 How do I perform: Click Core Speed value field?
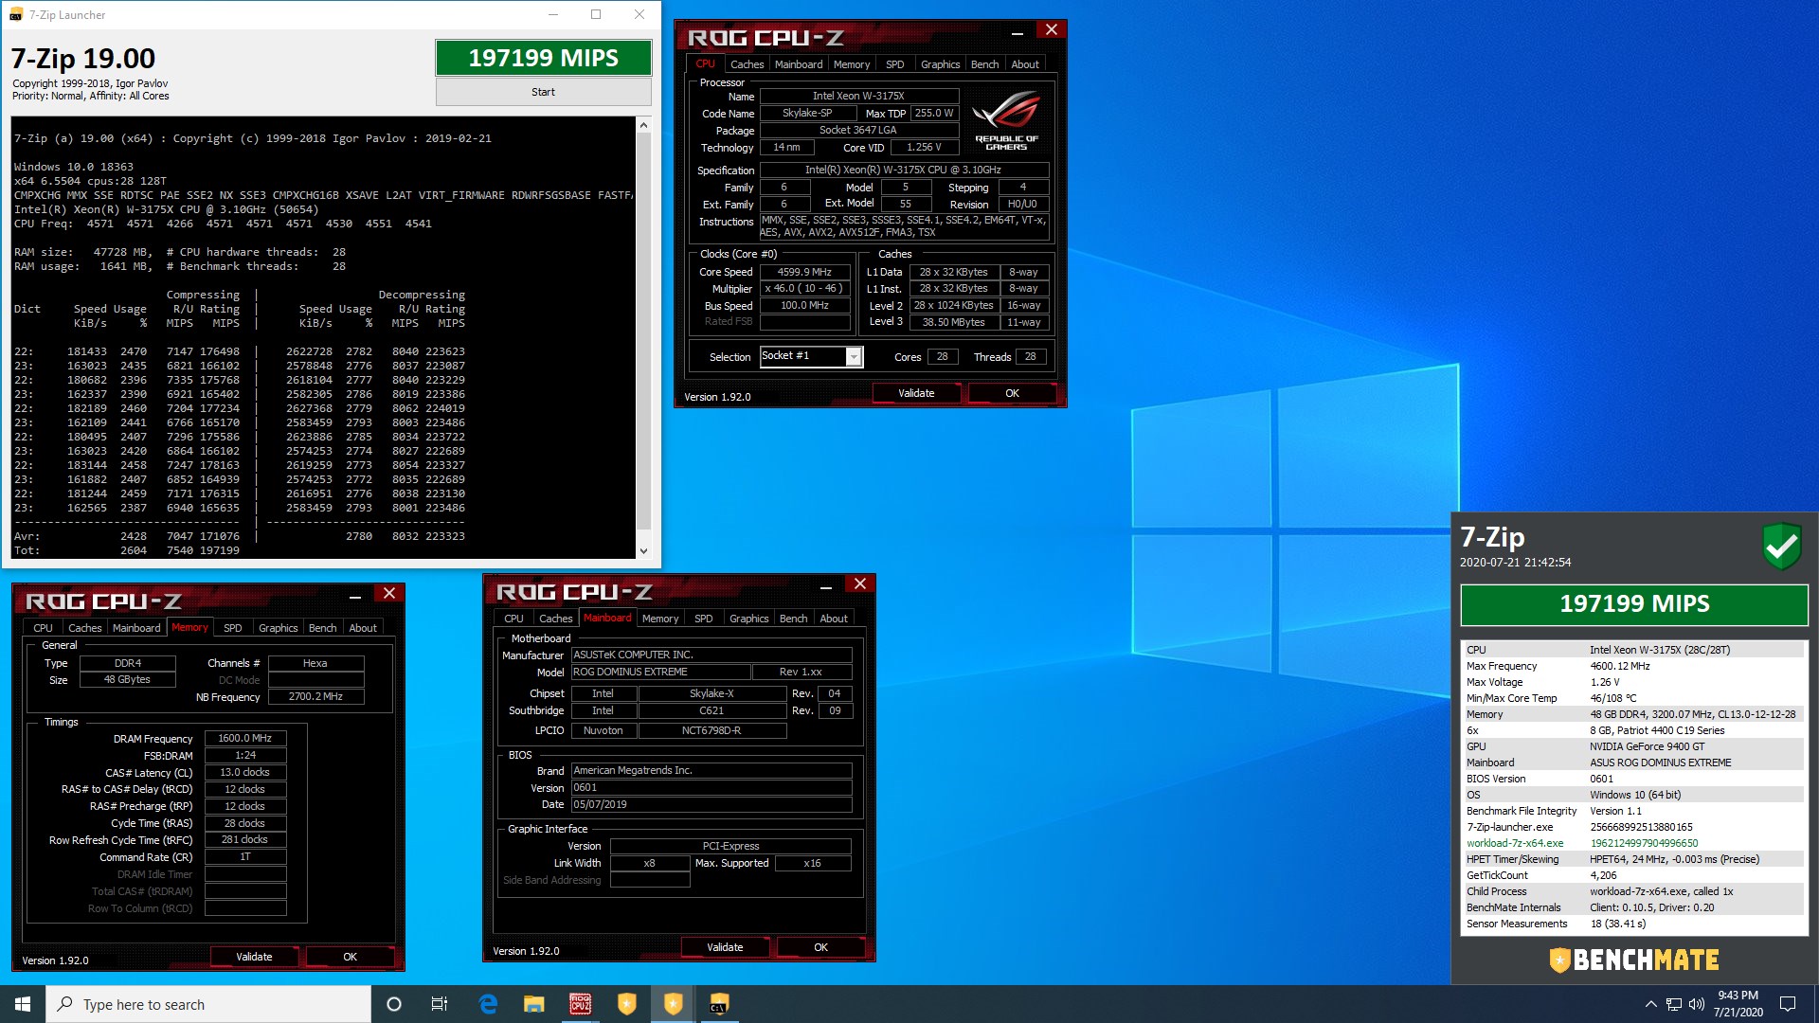click(x=804, y=272)
